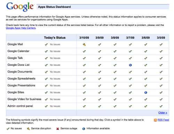Click the Service outage legend label
This screenshot has height=134, width=174.
(69, 128)
